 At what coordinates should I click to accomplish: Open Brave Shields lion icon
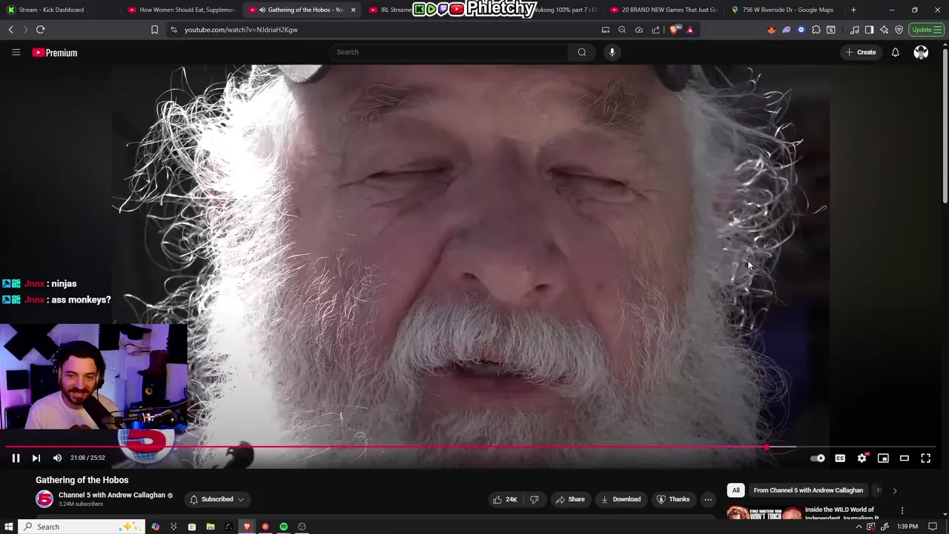tap(674, 30)
